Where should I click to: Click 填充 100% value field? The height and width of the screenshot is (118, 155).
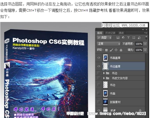coord(139,50)
